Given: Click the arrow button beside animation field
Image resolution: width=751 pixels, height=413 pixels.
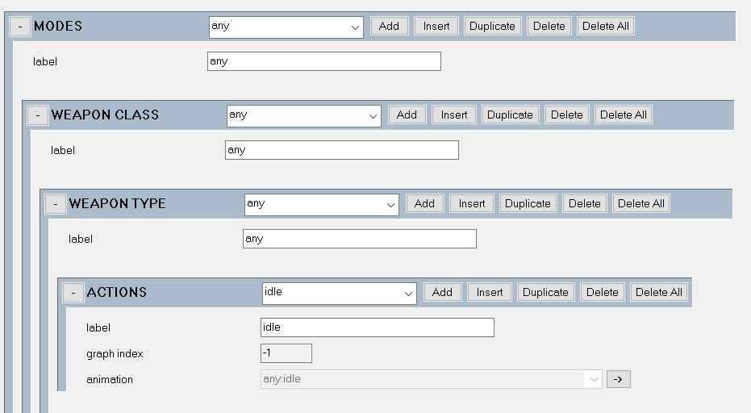Looking at the screenshot, I should click(619, 379).
